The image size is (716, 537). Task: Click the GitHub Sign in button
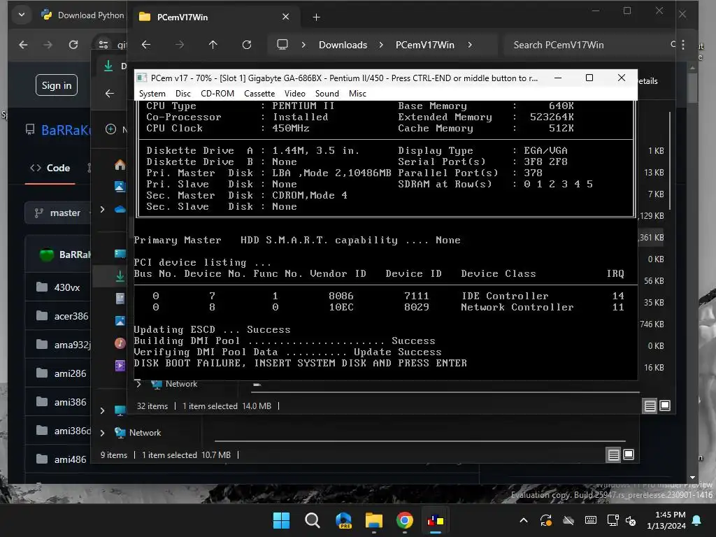57,85
